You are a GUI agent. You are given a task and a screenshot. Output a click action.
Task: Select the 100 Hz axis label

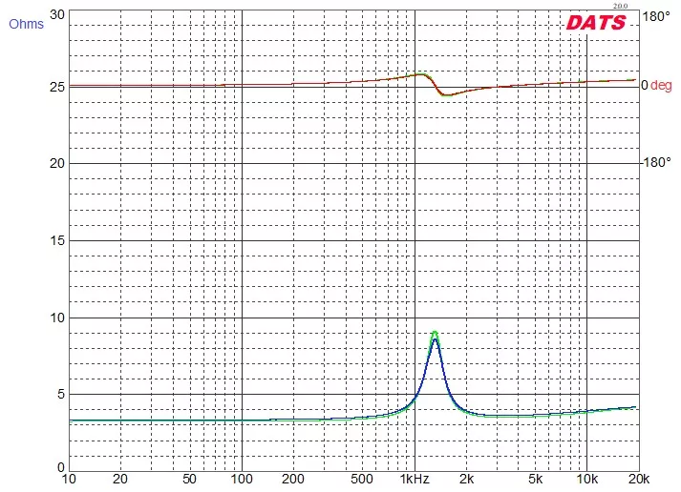(x=242, y=478)
